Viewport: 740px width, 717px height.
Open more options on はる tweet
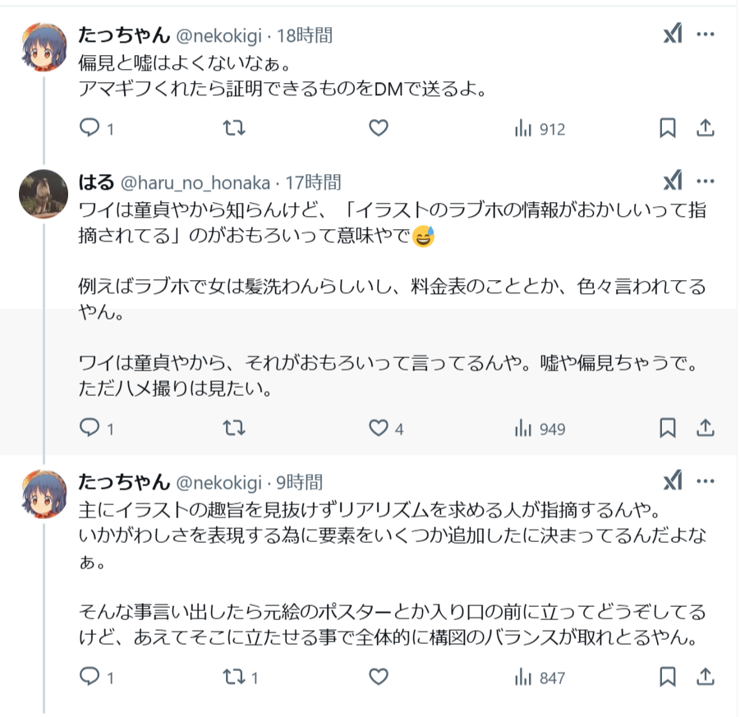click(x=706, y=182)
